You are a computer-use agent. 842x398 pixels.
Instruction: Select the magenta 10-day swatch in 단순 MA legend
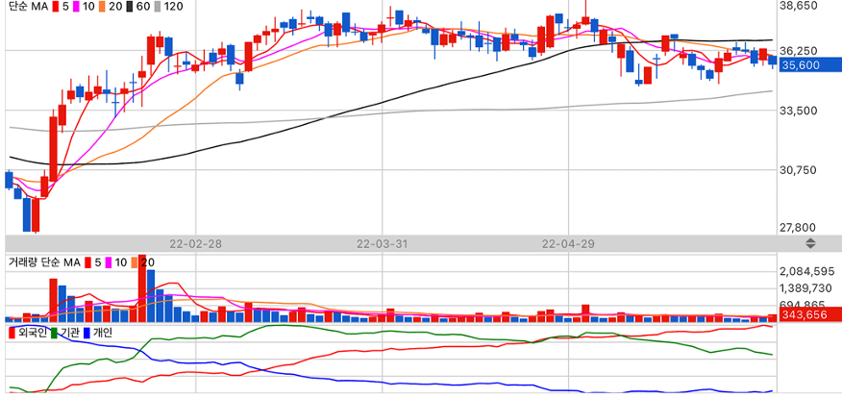pyautogui.click(x=76, y=7)
